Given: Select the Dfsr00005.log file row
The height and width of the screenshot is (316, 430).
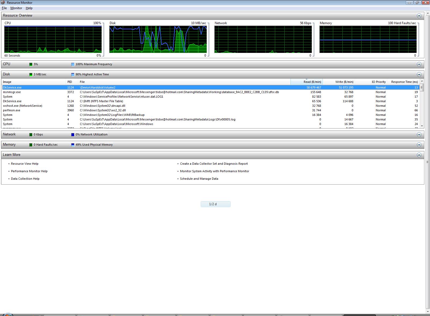Looking at the screenshot, I should [x=210, y=119].
